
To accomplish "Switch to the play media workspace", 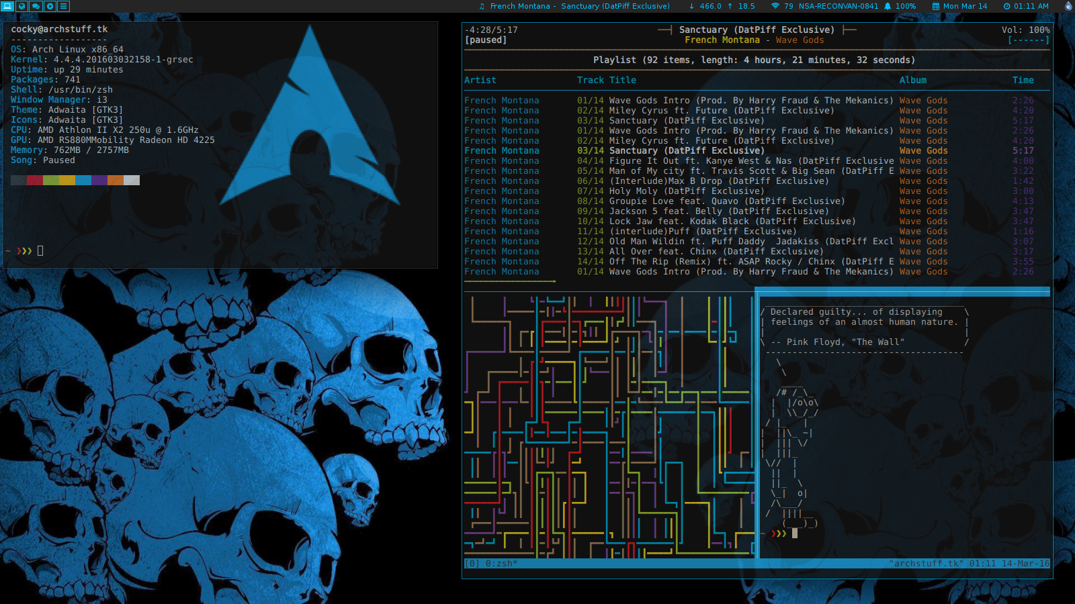I will pos(50,6).
